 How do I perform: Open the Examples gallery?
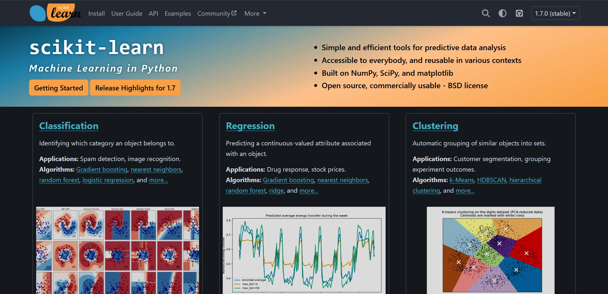click(x=178, y=13)
